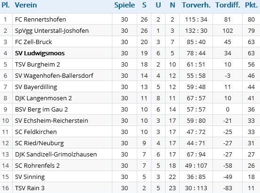Open FC Rennertshofen team entry
260x193 pixels.
tap(40, 20)
